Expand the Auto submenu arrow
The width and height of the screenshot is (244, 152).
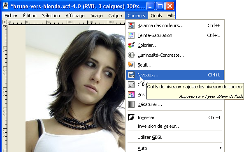point(221,147)
